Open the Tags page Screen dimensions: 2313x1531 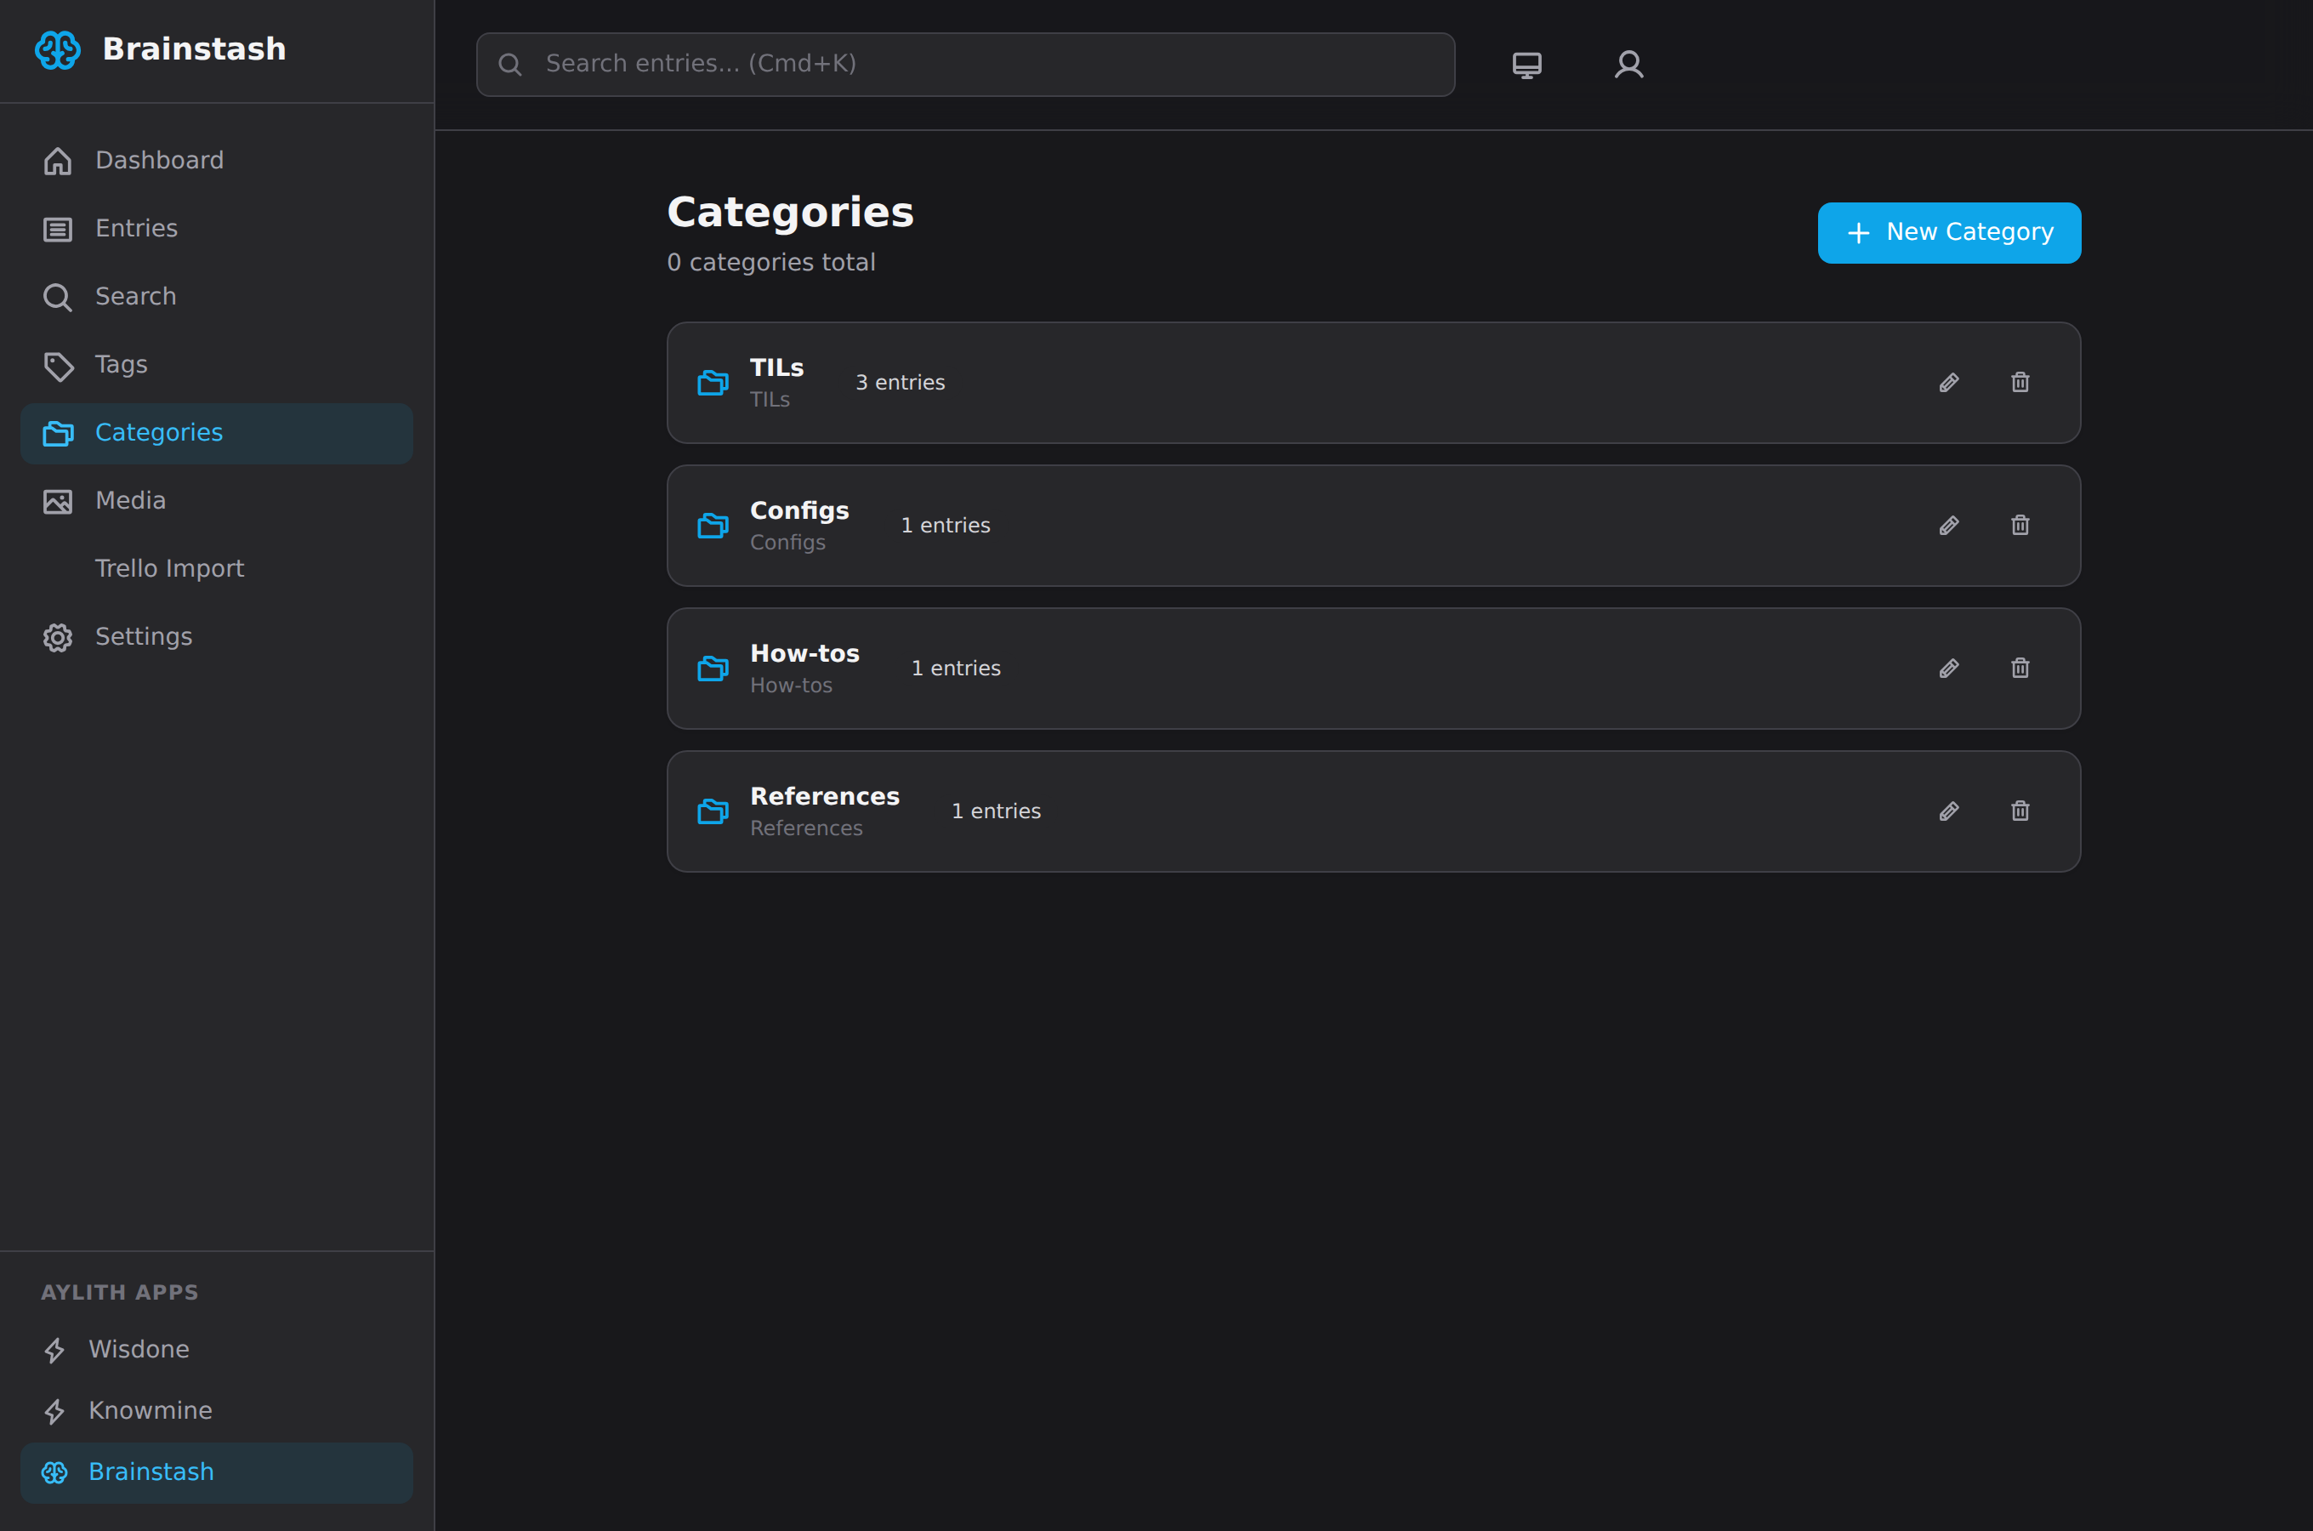coord(217,365)
